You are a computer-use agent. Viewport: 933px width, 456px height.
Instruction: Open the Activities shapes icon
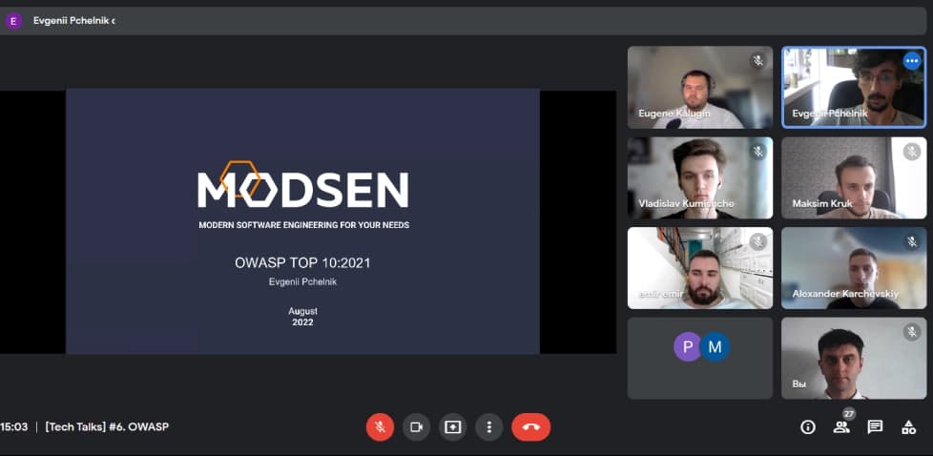coord(908,426)
